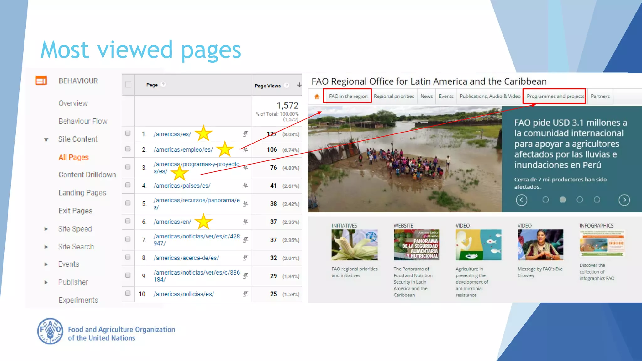Open Programmes and projects tab
The width and height of the screenshot is (642, 361).
coord(555,96)
